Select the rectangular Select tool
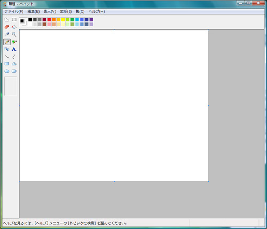 [14, 20]
